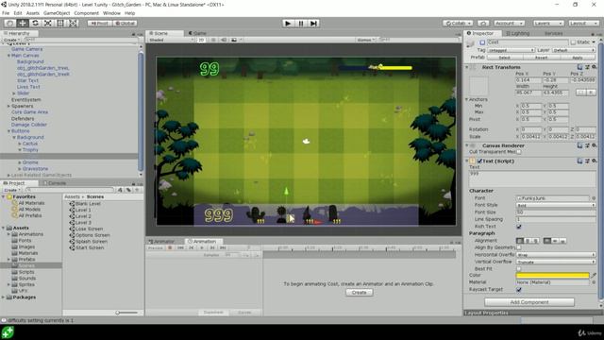Toggle Cull Transparent Mesh checkbox
The width and height of the screenshot is (604, 340).
coord(519,152)
